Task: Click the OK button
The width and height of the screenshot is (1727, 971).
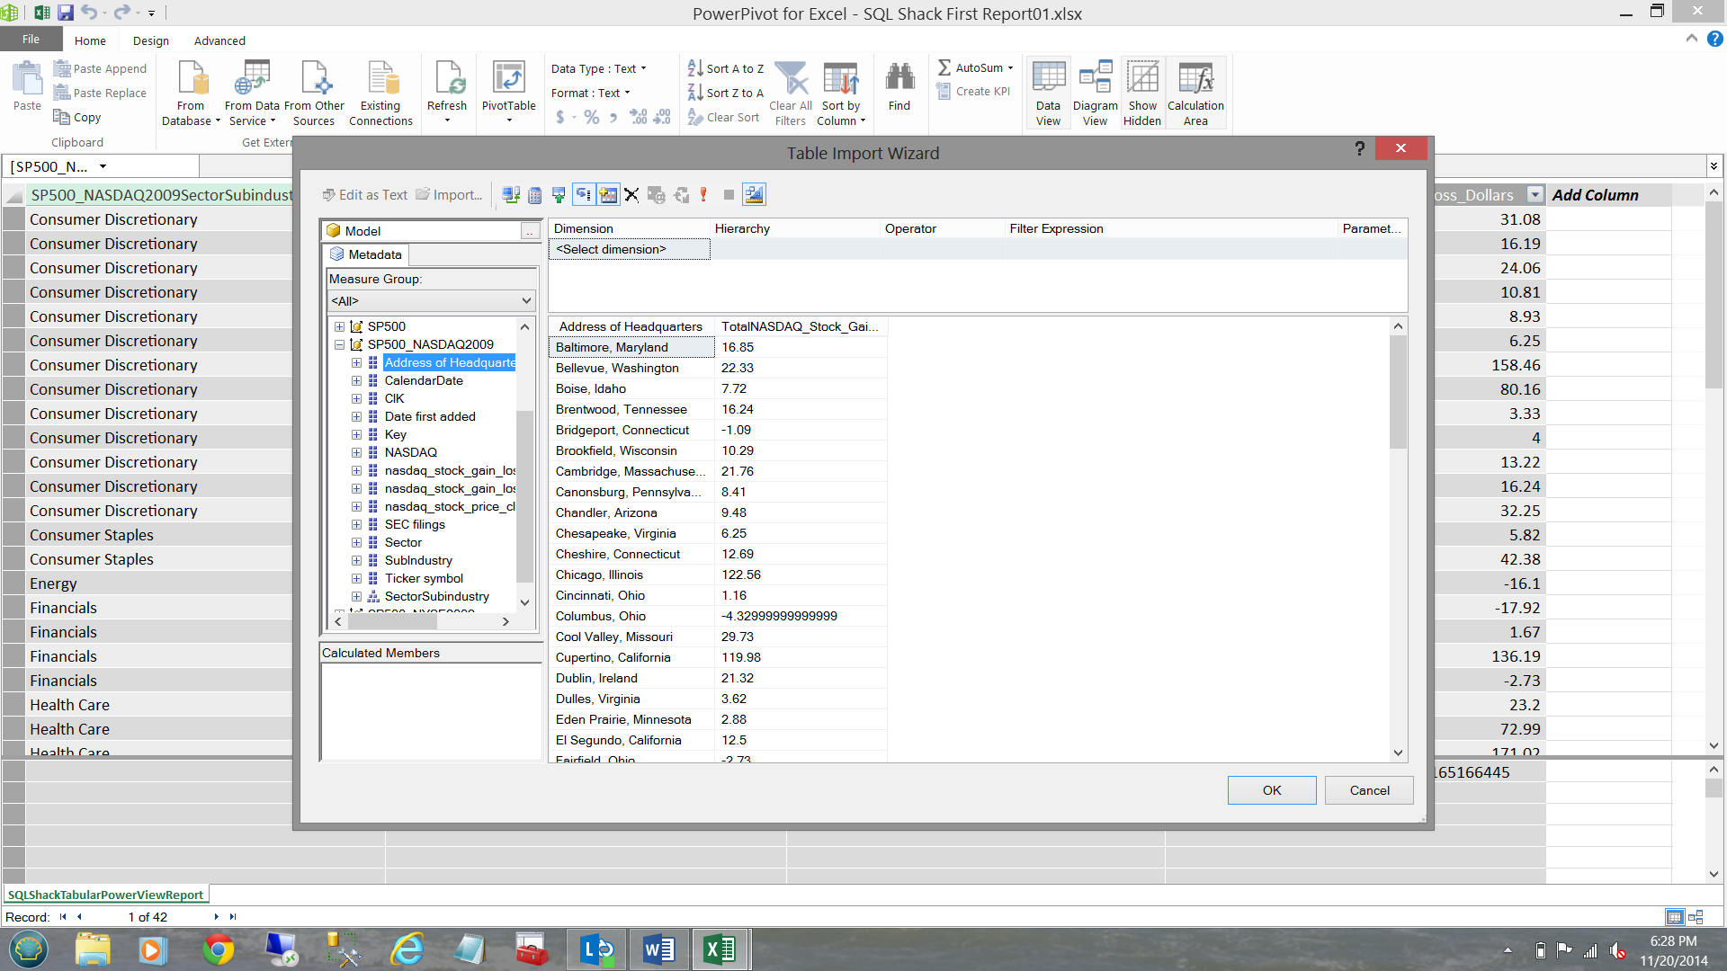Action: [x=1271, y=790]
